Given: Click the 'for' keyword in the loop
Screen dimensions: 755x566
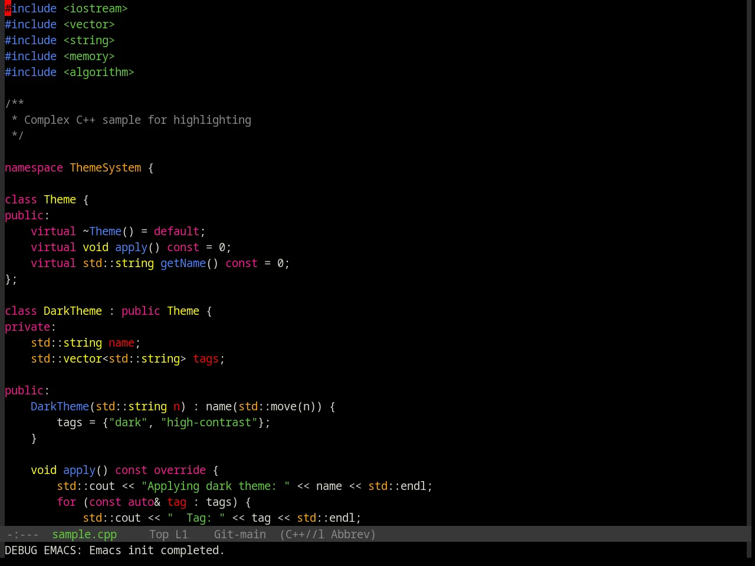Looking at the screenshot, I should click(66, 502).
